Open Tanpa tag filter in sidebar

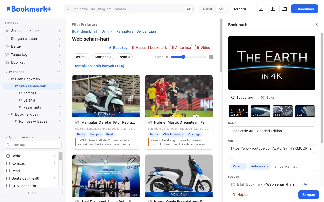[33, 55]
